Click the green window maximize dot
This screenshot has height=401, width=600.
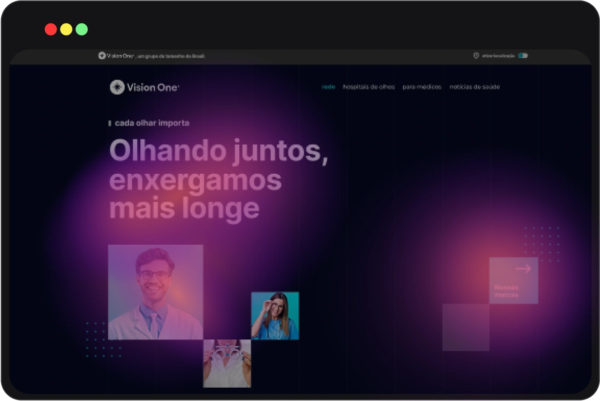pyautogui.click(x=82, y=29)
